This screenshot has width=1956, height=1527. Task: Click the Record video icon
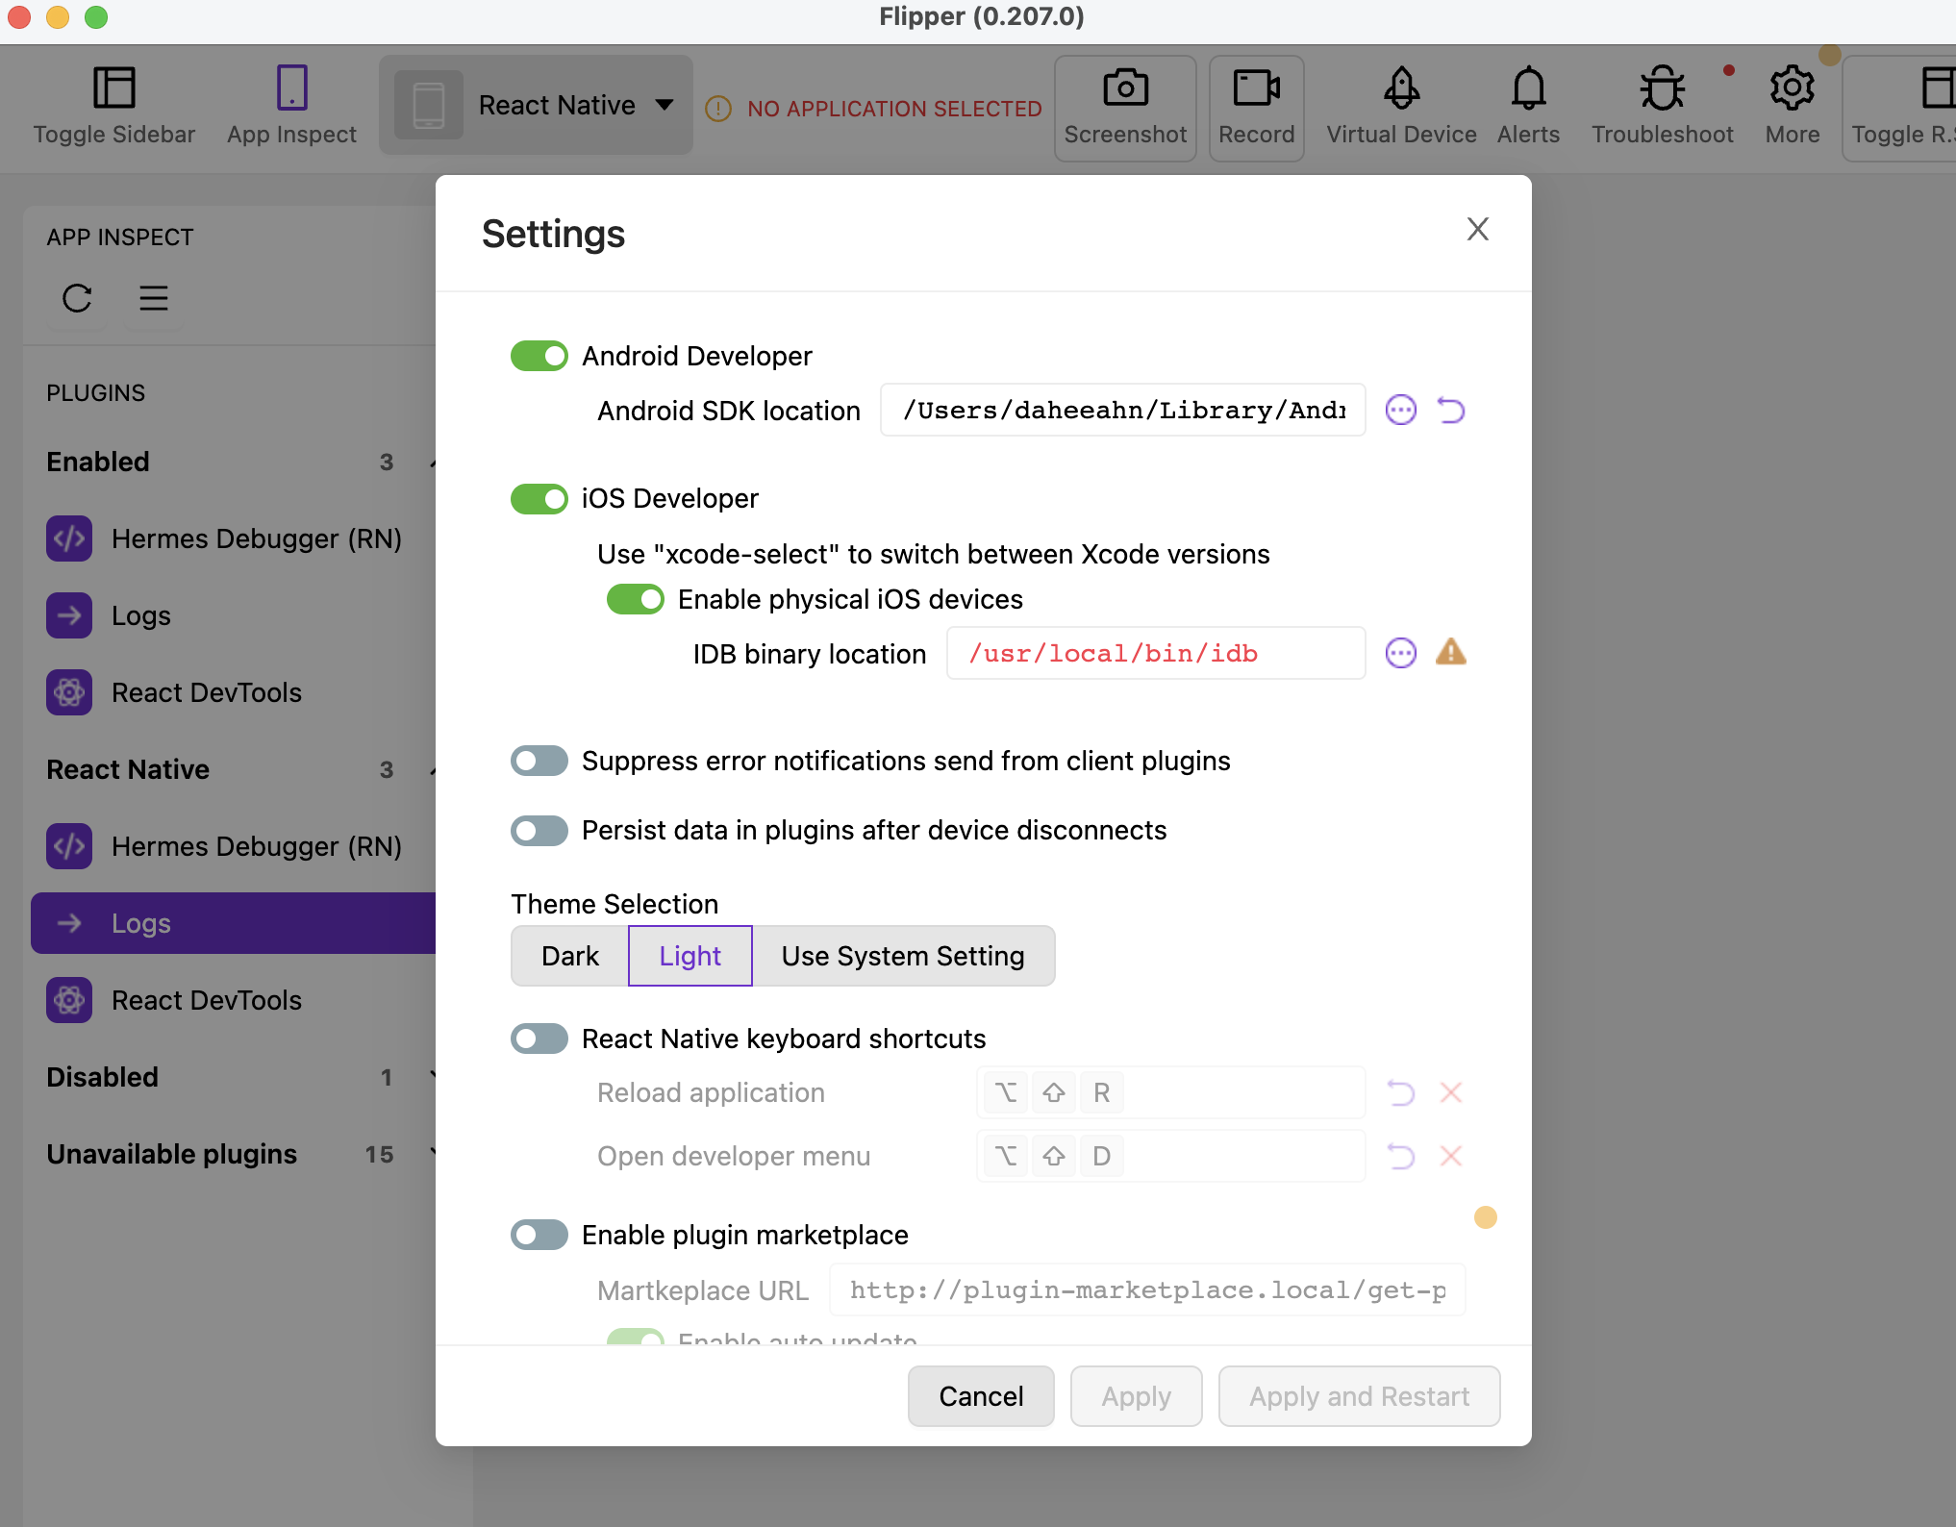(x=1256, y=88)
